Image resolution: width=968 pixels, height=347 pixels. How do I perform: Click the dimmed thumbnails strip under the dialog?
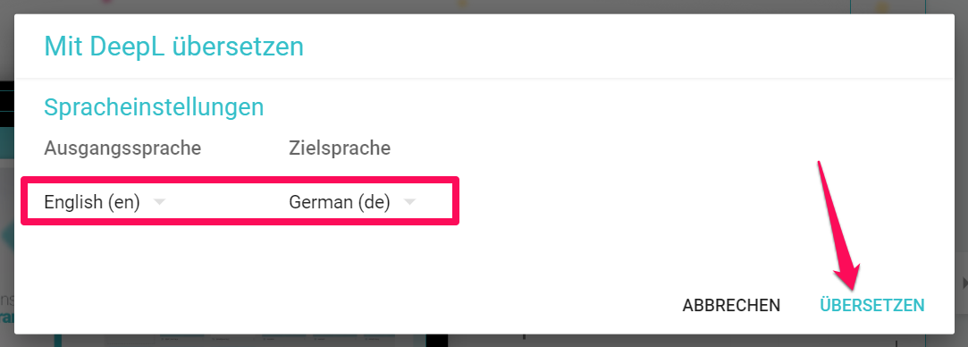pyautogui.click(x=247, y=341)
